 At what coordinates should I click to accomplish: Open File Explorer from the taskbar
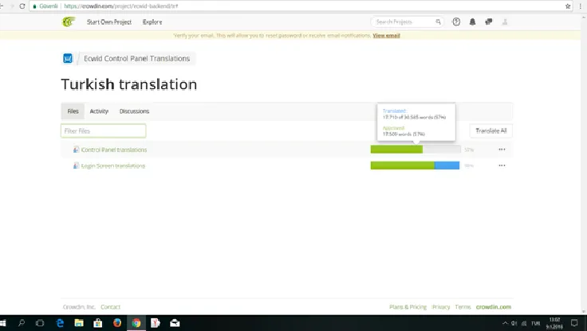(79, 323)
